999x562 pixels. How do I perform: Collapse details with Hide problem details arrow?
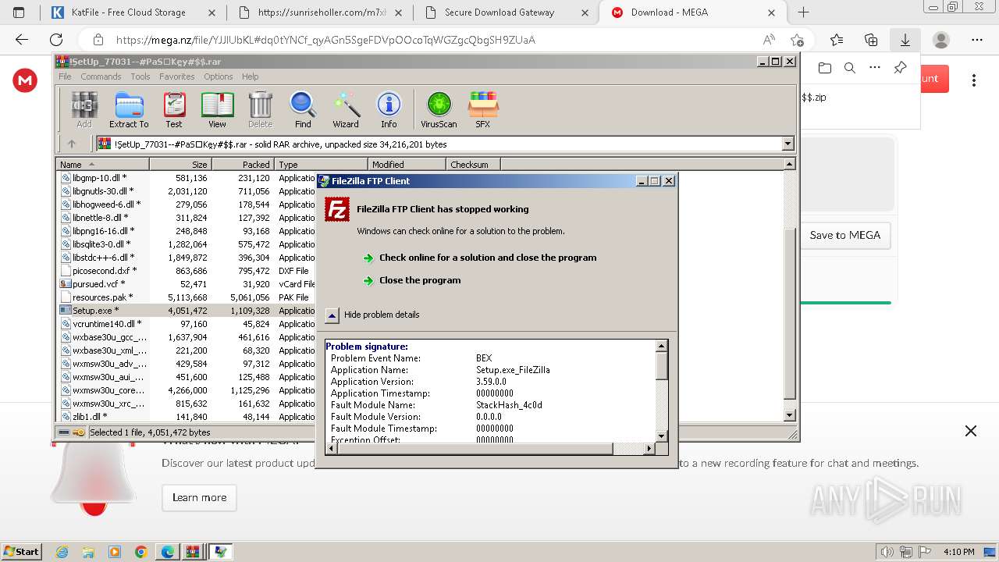332,315
